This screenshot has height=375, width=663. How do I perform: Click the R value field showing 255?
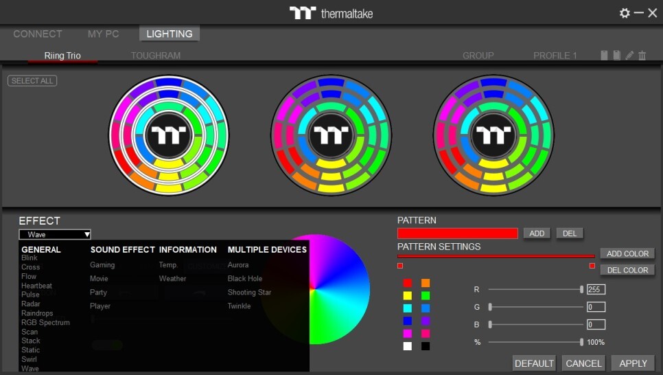pos(596,290)
